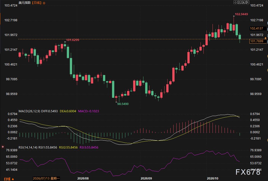The width and height of the screenshot is (268, 181).
Task: Click the play-forward chart axis icon
Action: tap(243, 2)
